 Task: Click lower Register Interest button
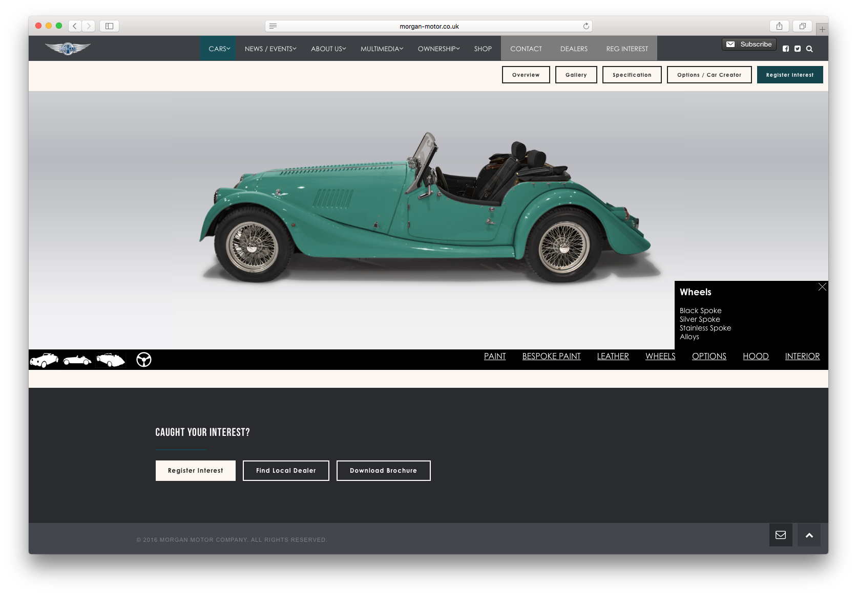click(x=196, y=471)
